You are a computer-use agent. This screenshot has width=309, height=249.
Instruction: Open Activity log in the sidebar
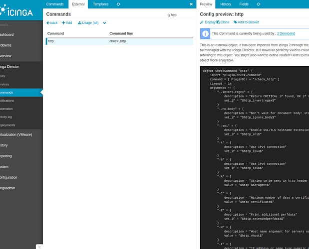pyautogui.click(x=21, y=117)
